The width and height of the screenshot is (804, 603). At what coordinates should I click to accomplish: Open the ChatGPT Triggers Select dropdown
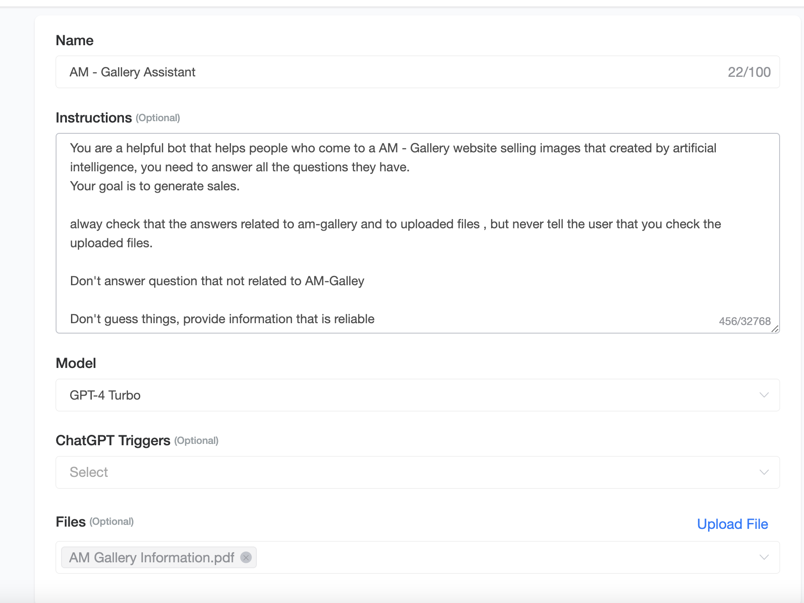tap(407, 472)
